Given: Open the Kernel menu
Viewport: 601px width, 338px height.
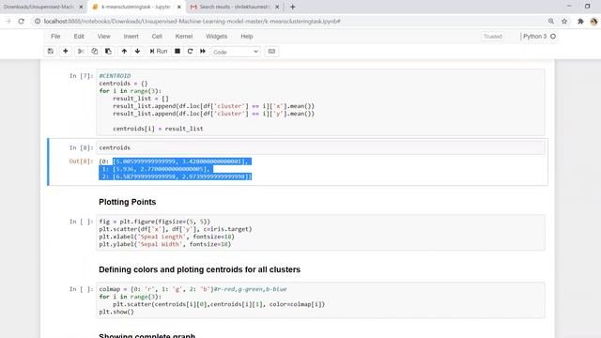Looking at the screenshot, I should (x=184, y=37).
